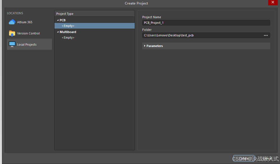Image resolution: width=280 pixels, height=164 pixels.
Task: Open folder browser with ellipsis button
Action: [x=266, y=35]
